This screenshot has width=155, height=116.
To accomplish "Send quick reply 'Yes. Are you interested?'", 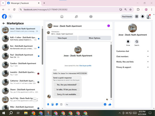I will point(67,85).
